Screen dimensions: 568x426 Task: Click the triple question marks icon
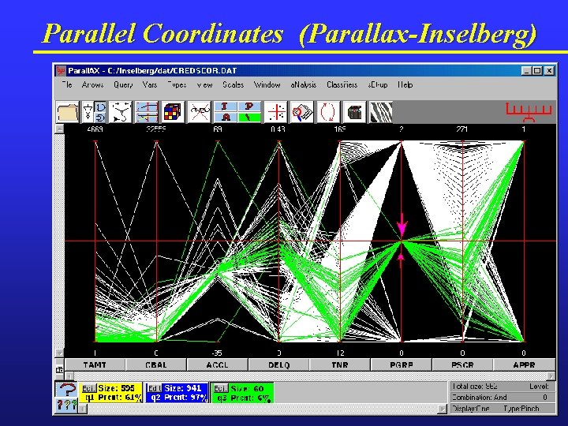point(66,405)
